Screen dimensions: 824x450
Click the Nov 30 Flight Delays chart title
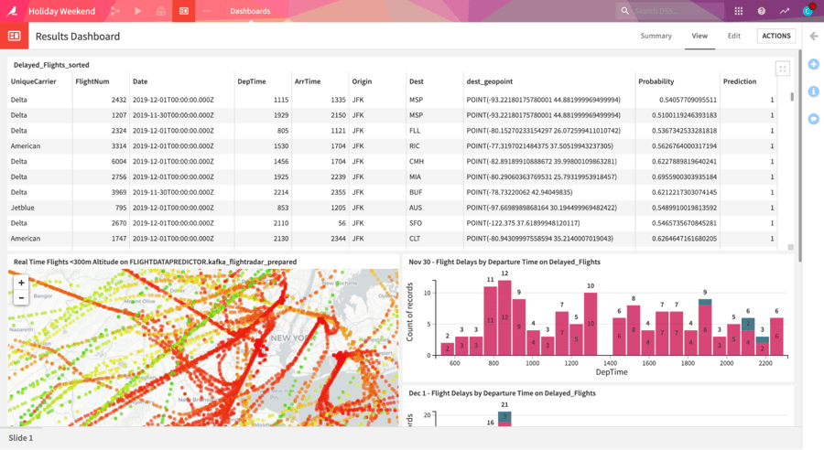pyautogui.click(x=504, y=262)
